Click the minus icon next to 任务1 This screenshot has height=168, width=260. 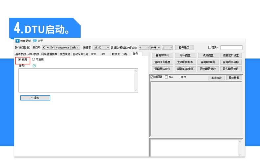tap(34, 65)
